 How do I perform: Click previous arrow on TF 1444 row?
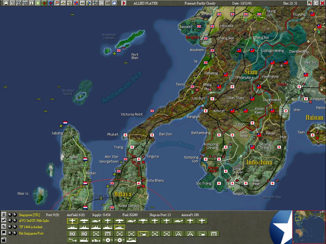point(10,227)
